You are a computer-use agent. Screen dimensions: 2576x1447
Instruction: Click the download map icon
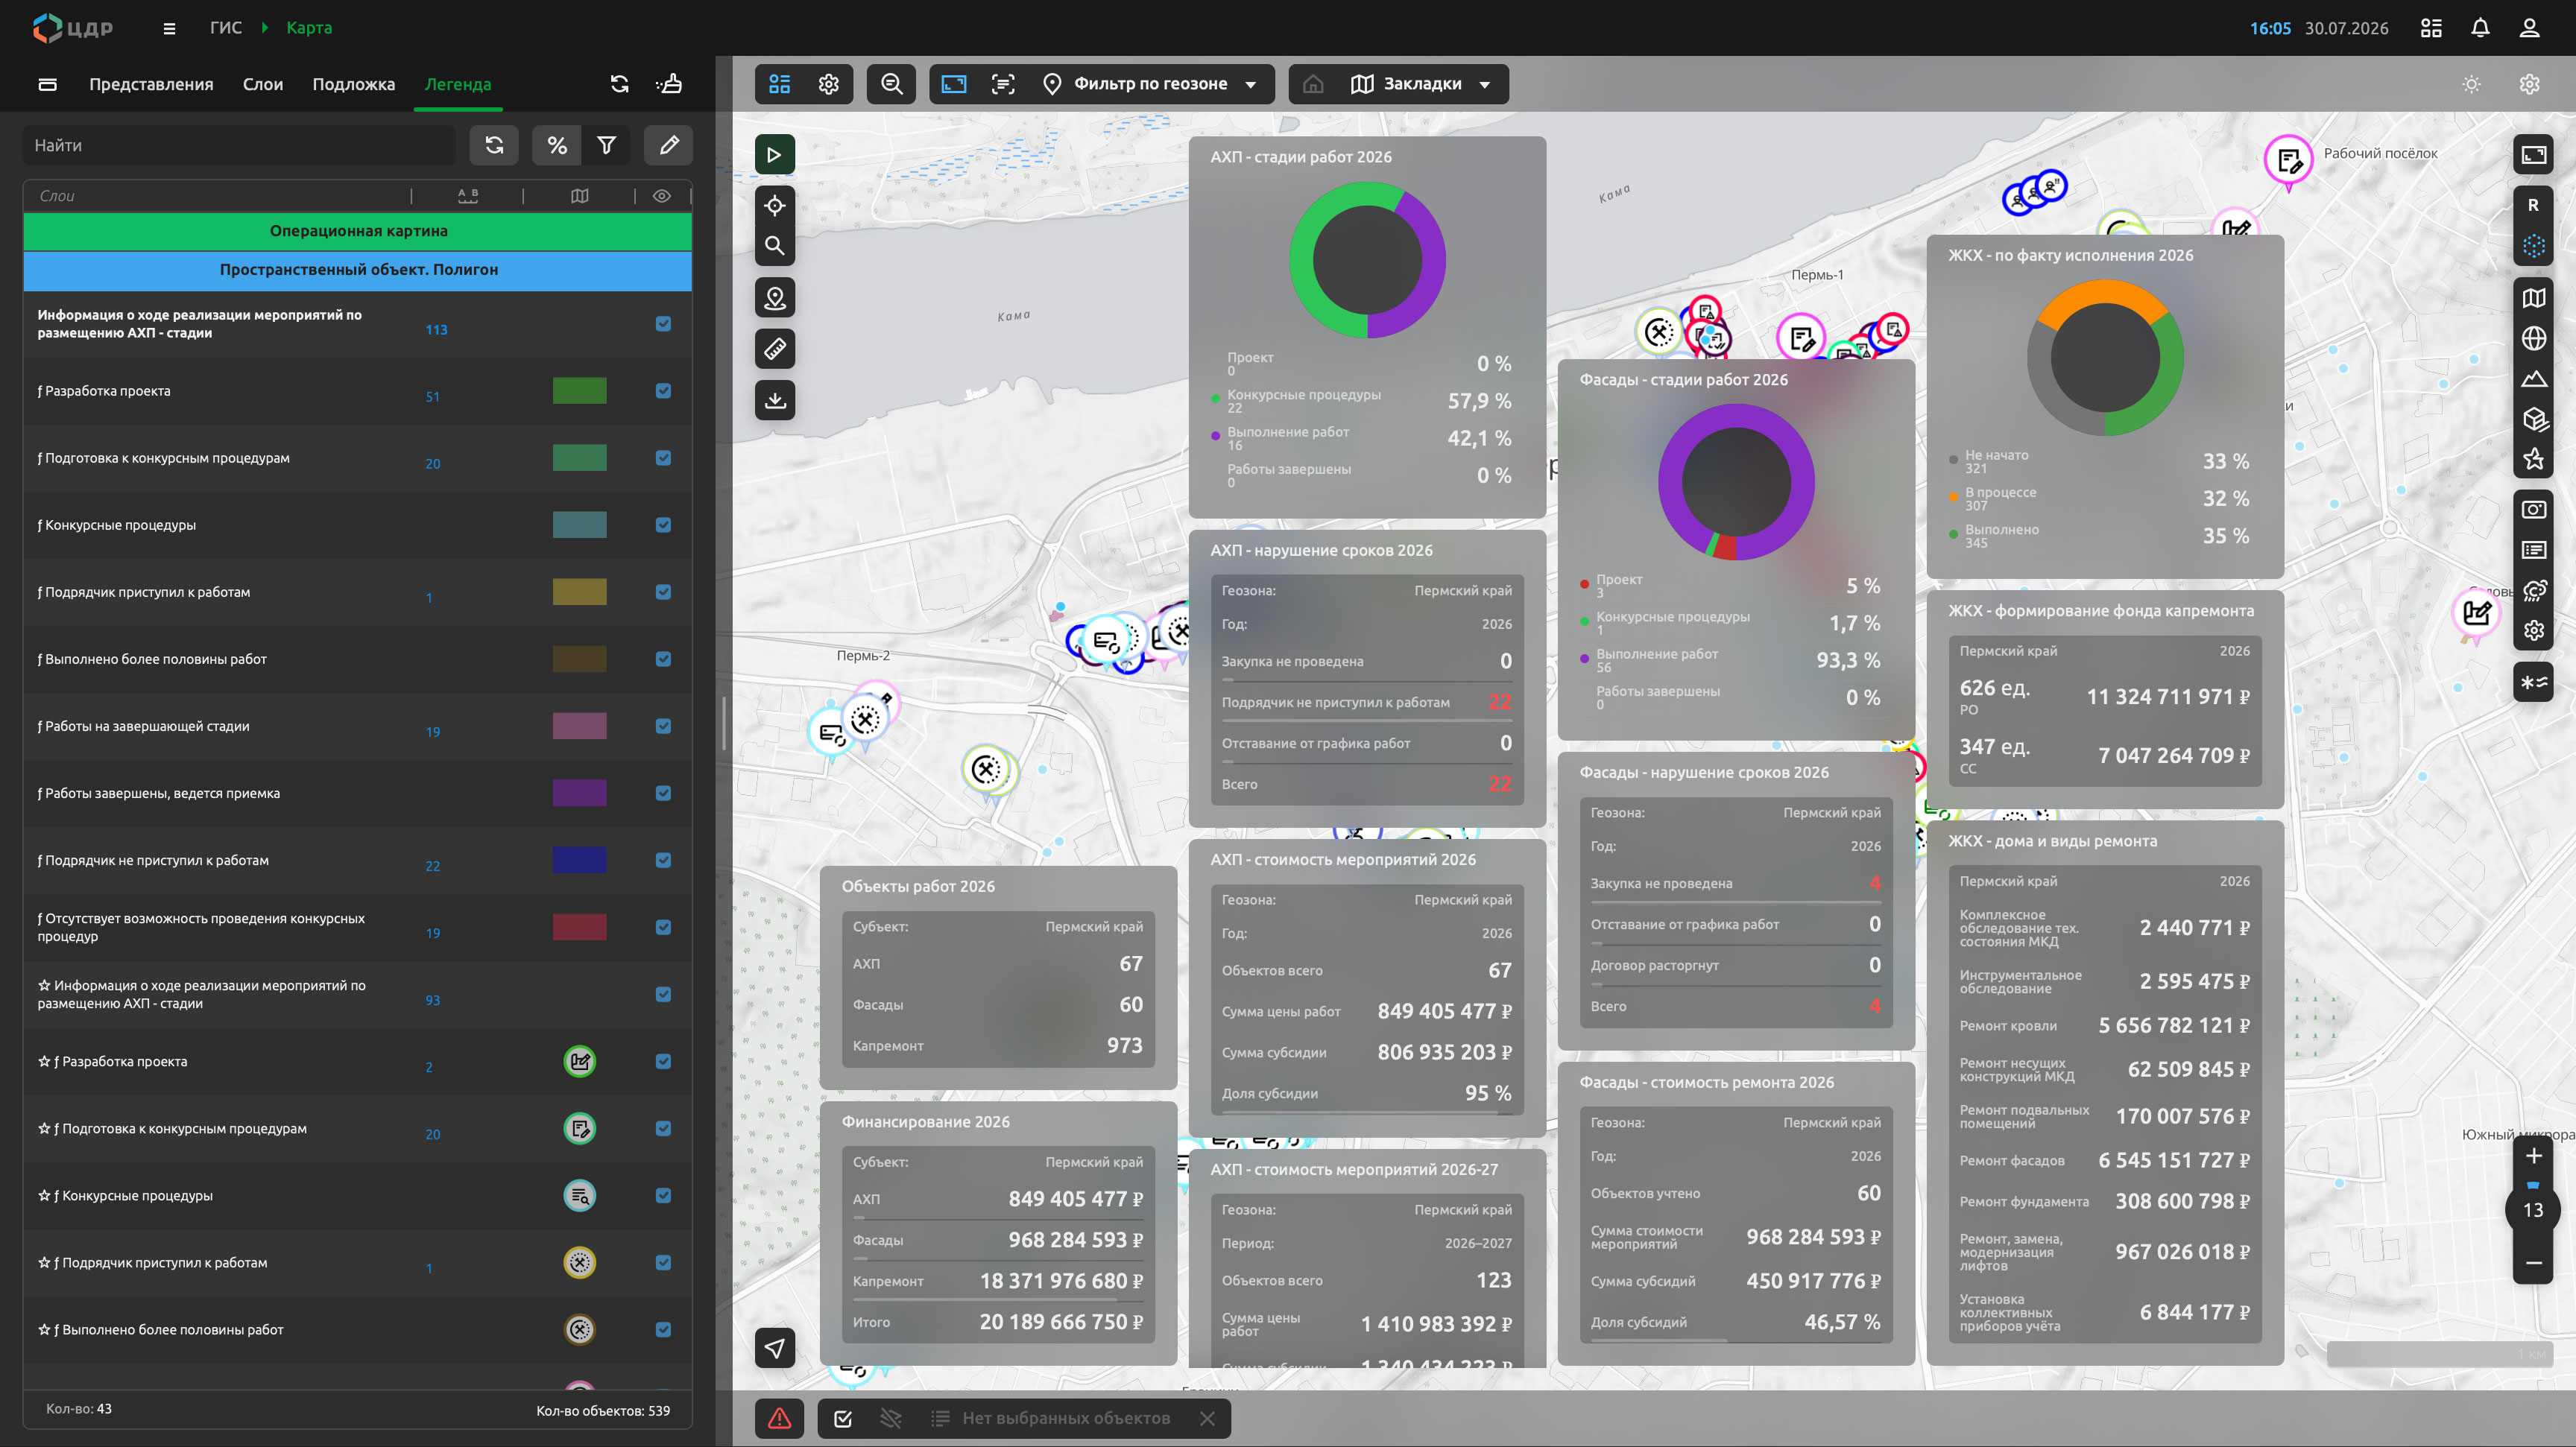pos(774,399)
